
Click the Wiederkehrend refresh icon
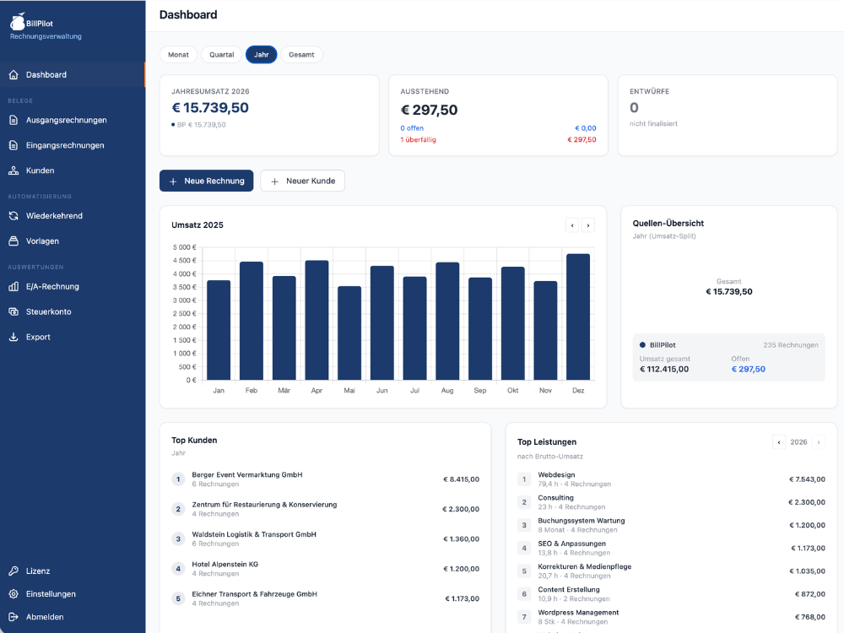(14, 216)
